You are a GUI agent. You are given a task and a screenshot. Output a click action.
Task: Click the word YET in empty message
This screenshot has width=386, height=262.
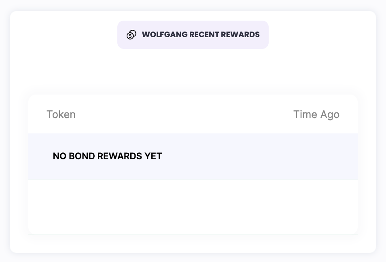(153, 156)
